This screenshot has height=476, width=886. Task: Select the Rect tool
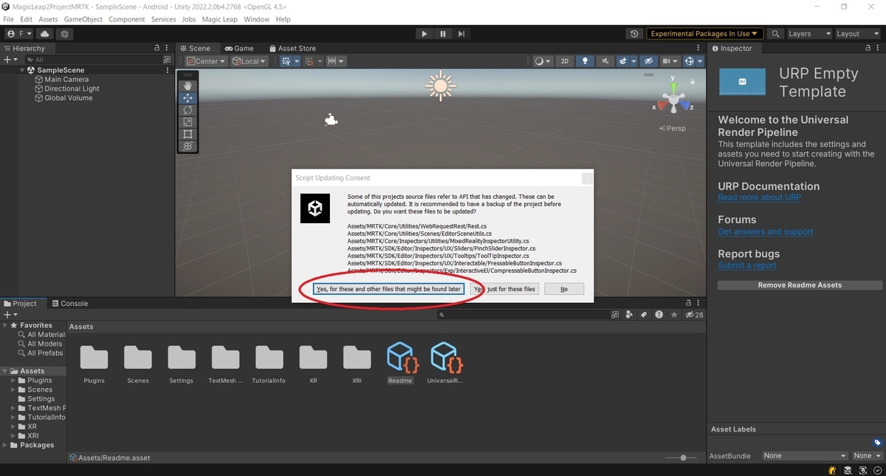click(x=188, y=134)
